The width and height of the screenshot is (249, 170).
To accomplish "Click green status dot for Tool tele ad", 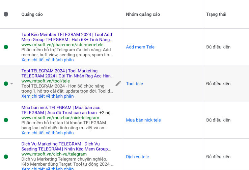I will tap(6, 83).
